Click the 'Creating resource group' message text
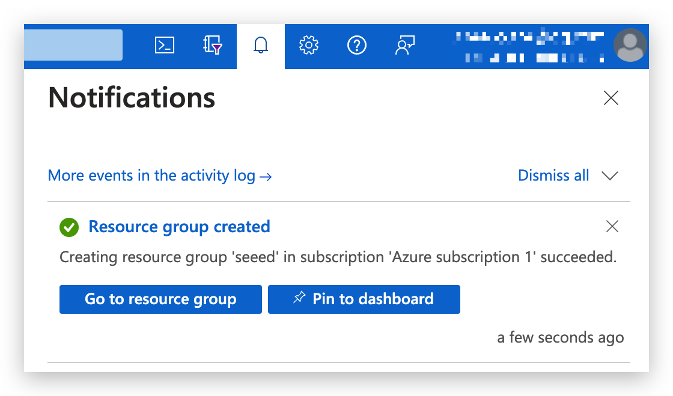Screen dimensions: 673x396 (x=338, y=257)
